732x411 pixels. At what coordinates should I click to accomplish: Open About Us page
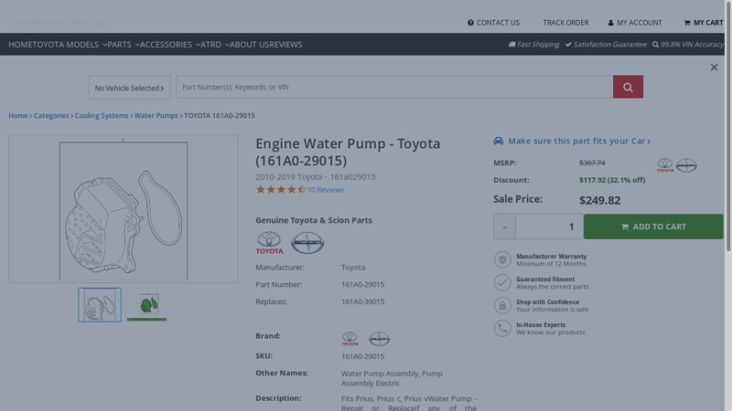click(250, 44)
